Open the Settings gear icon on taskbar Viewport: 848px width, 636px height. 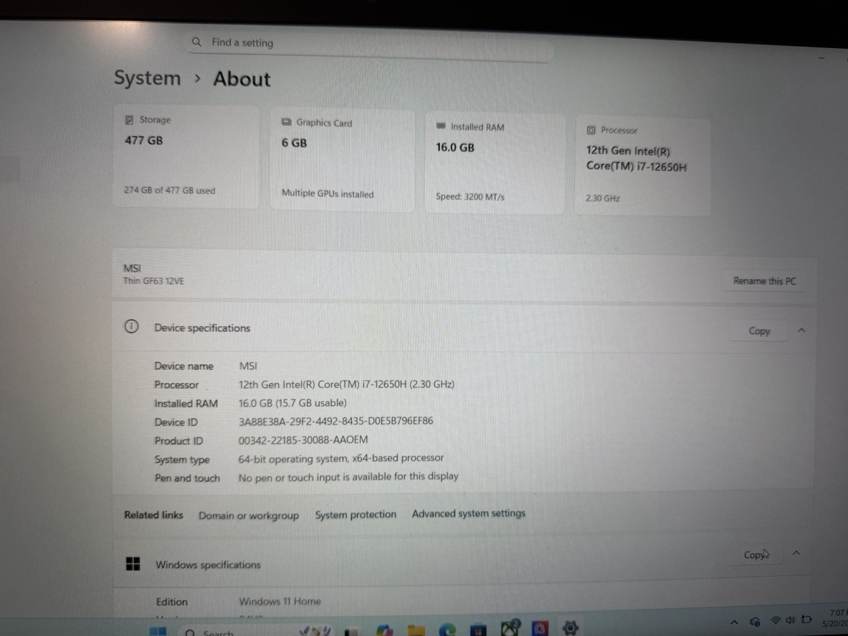[x=570, y=628]
